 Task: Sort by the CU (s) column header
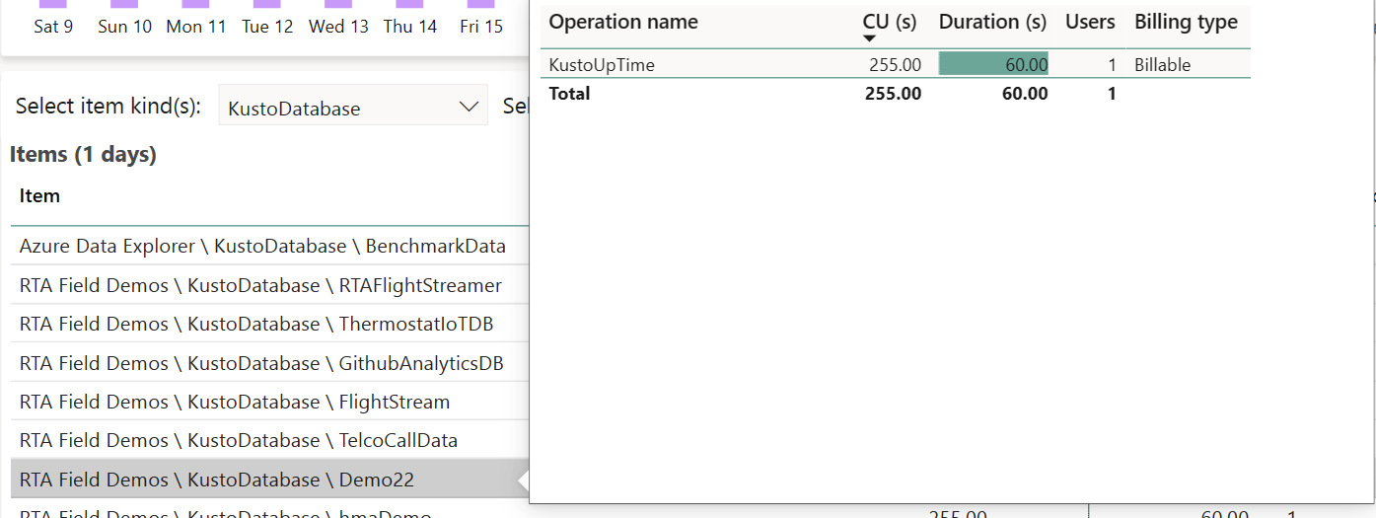point(889,22)
